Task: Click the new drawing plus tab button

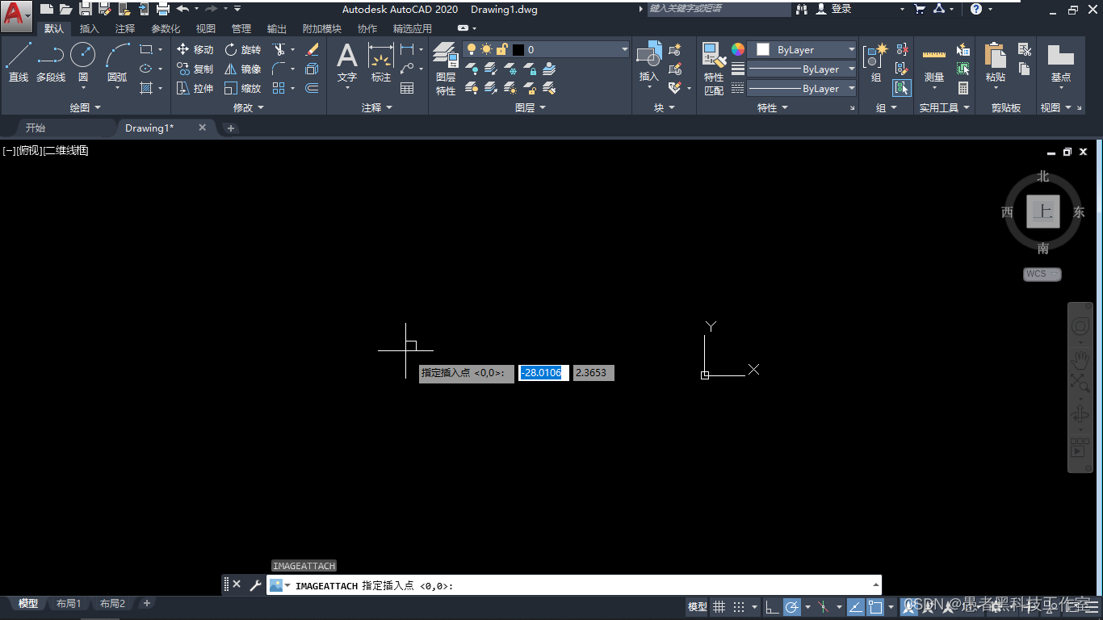Action: coord(230,128)
